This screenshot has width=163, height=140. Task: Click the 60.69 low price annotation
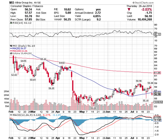tap(33, 80)
